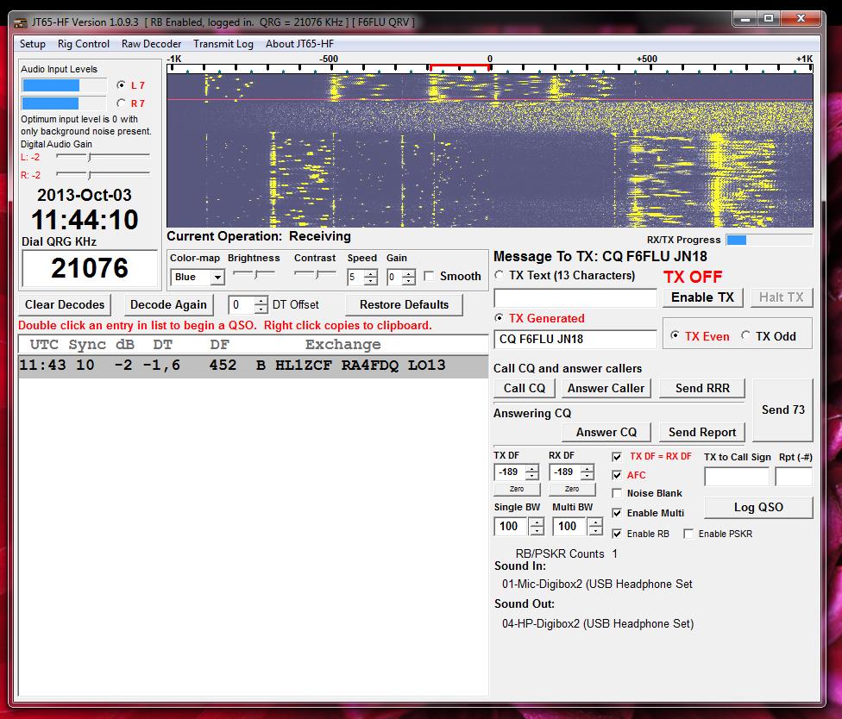Adjust the Brightness slider

[254, 273]
